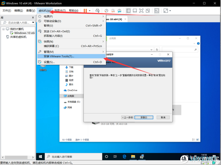Click the VMware Tools installer taskbar icon
The width and height of the screenshot is (221, 165).
[x=142, y=157]
